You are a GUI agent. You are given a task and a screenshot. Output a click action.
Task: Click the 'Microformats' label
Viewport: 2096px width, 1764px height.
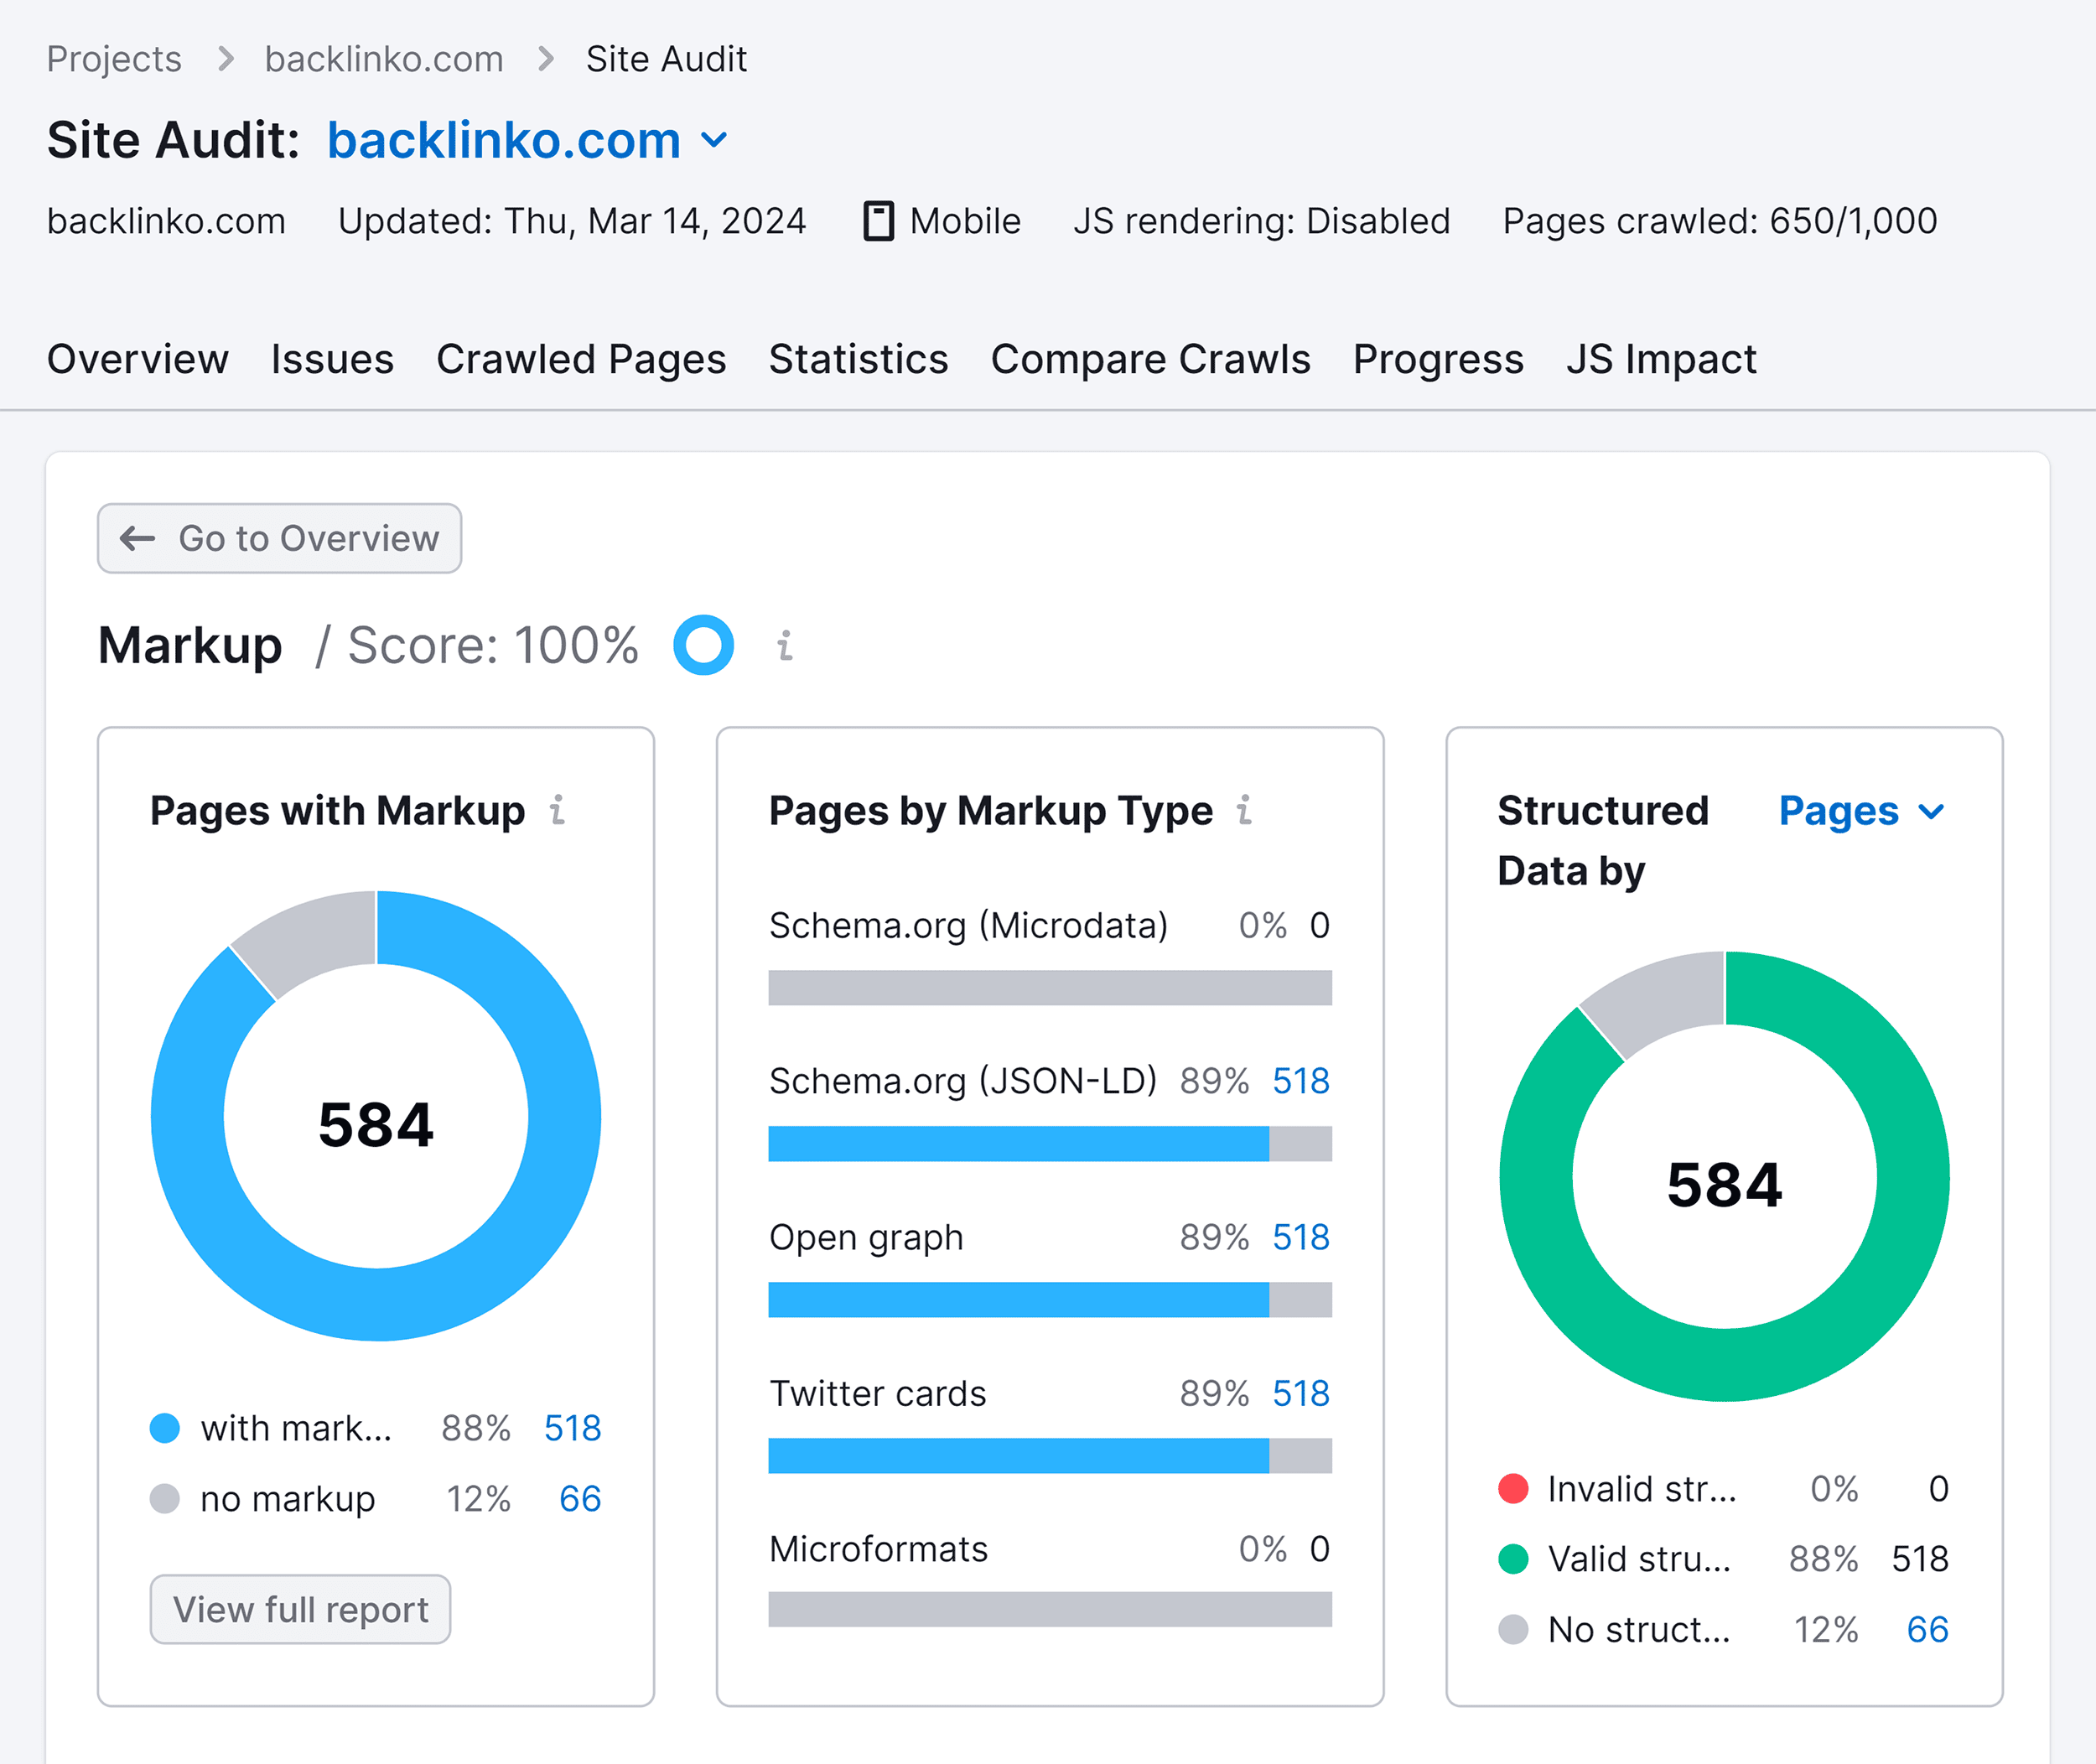(878, 1549)
